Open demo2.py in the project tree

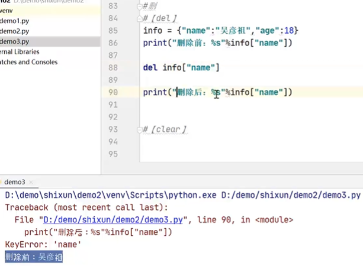15,31
